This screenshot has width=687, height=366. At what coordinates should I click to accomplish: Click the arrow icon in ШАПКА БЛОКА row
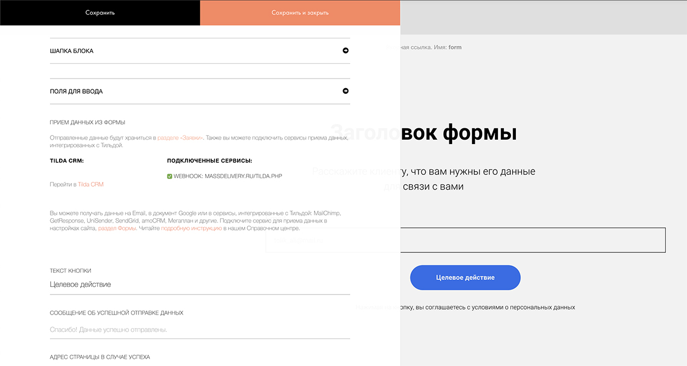[x=345, y=51]
